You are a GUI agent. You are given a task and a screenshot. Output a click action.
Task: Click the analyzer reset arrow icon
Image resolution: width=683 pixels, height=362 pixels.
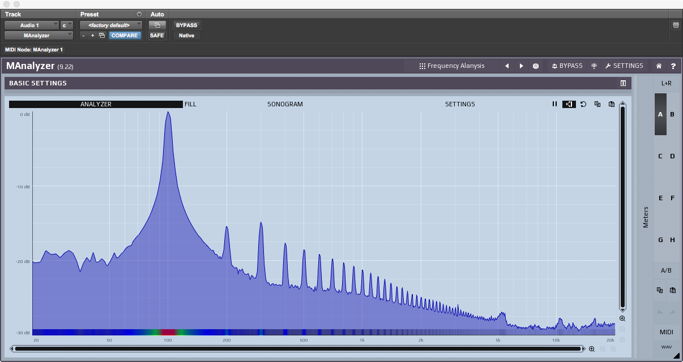[583, 104]
